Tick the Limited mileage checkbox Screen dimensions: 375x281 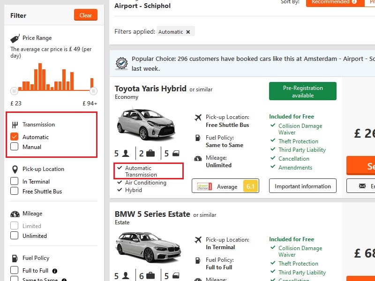pyautogui.click(x=15, y=226)
